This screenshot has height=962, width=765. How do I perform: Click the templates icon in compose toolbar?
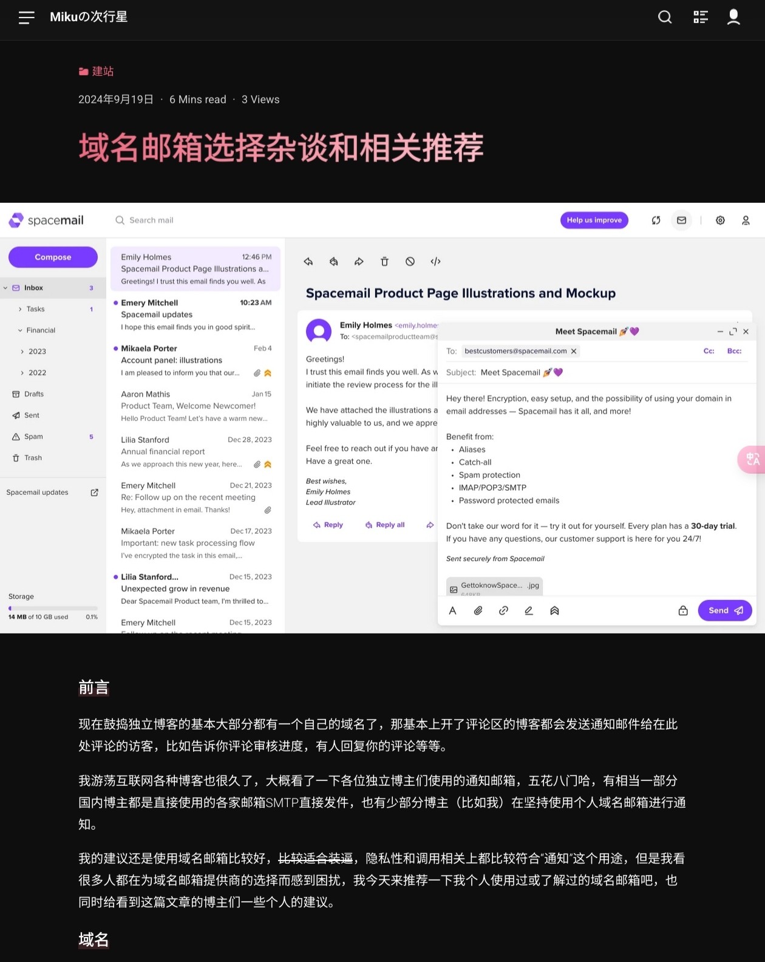(554, 611)
